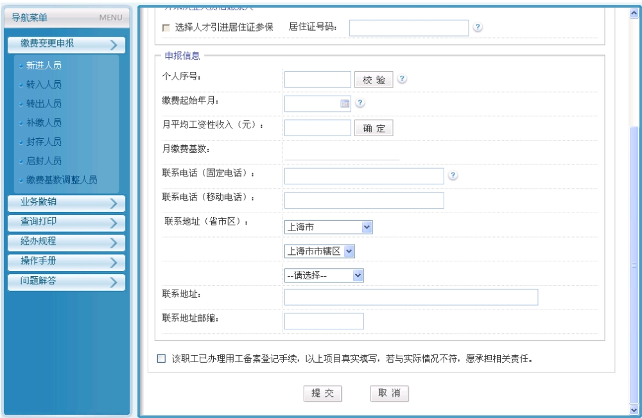This screenshot has width=642, height=418.
Task: Expand 缴费变更申报 navigation section
Action: [66, 44]
